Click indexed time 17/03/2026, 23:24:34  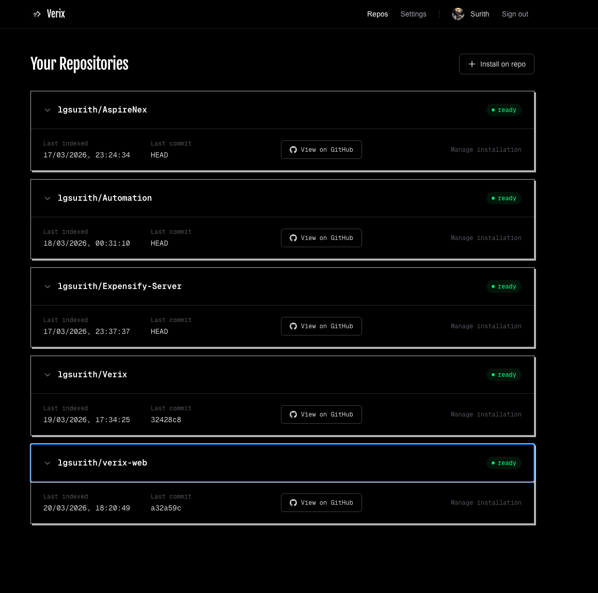coord(87,155)
